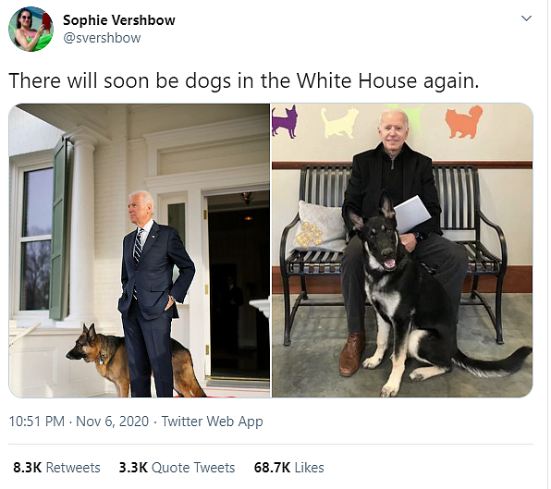The image size is (551, 489).
Task: Click the green window shutter in left photo
Action: (60, 229)
